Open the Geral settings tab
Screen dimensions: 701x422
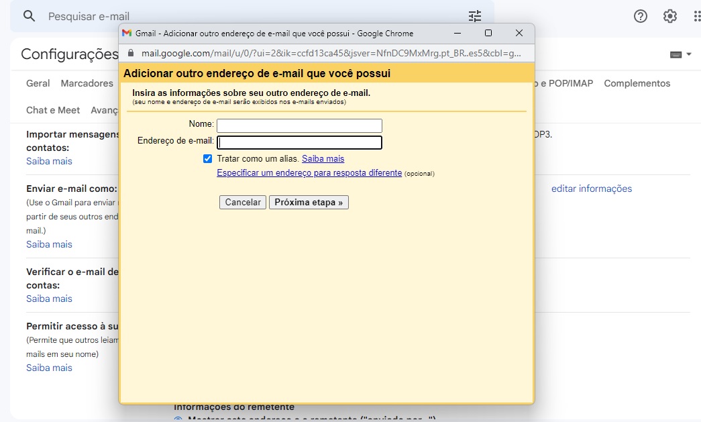tap(38, 83)
